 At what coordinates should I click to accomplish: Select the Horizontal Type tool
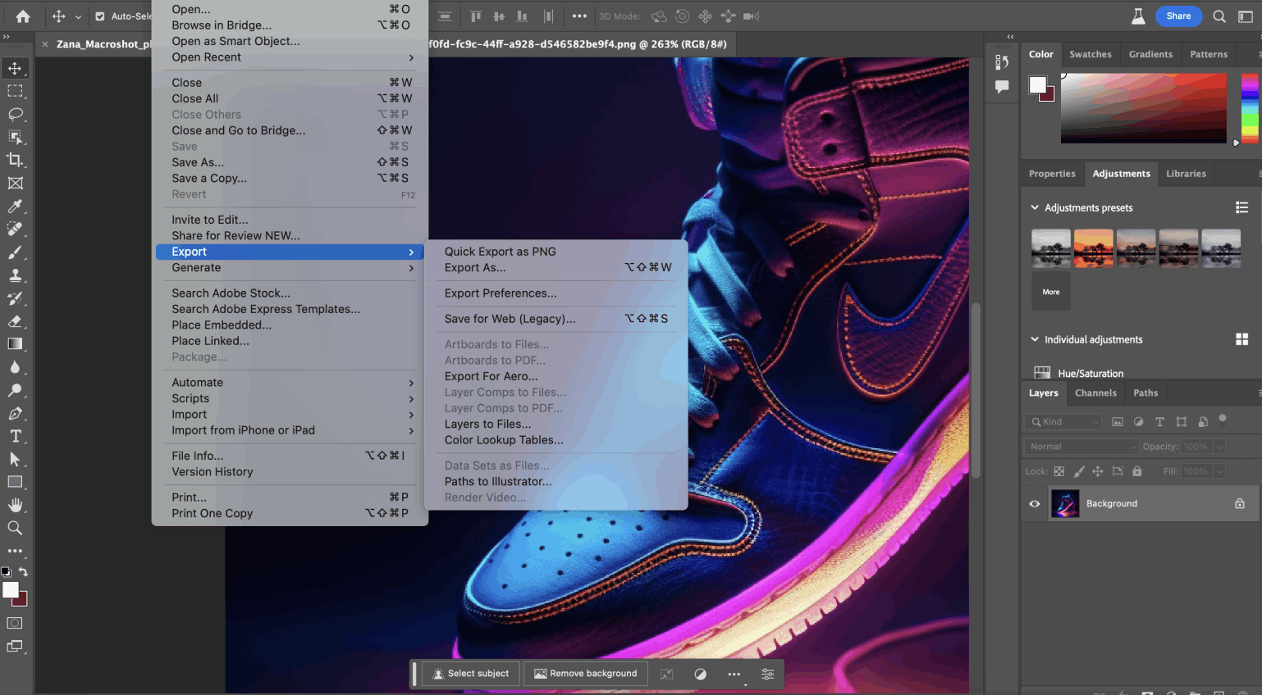(x=16, y=437)
